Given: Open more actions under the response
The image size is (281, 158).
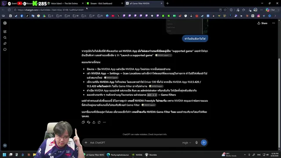Looking at the screenshot, I should (x=104, y=122).
